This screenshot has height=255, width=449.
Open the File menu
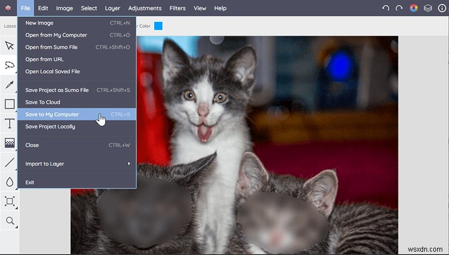click(25, 8)
